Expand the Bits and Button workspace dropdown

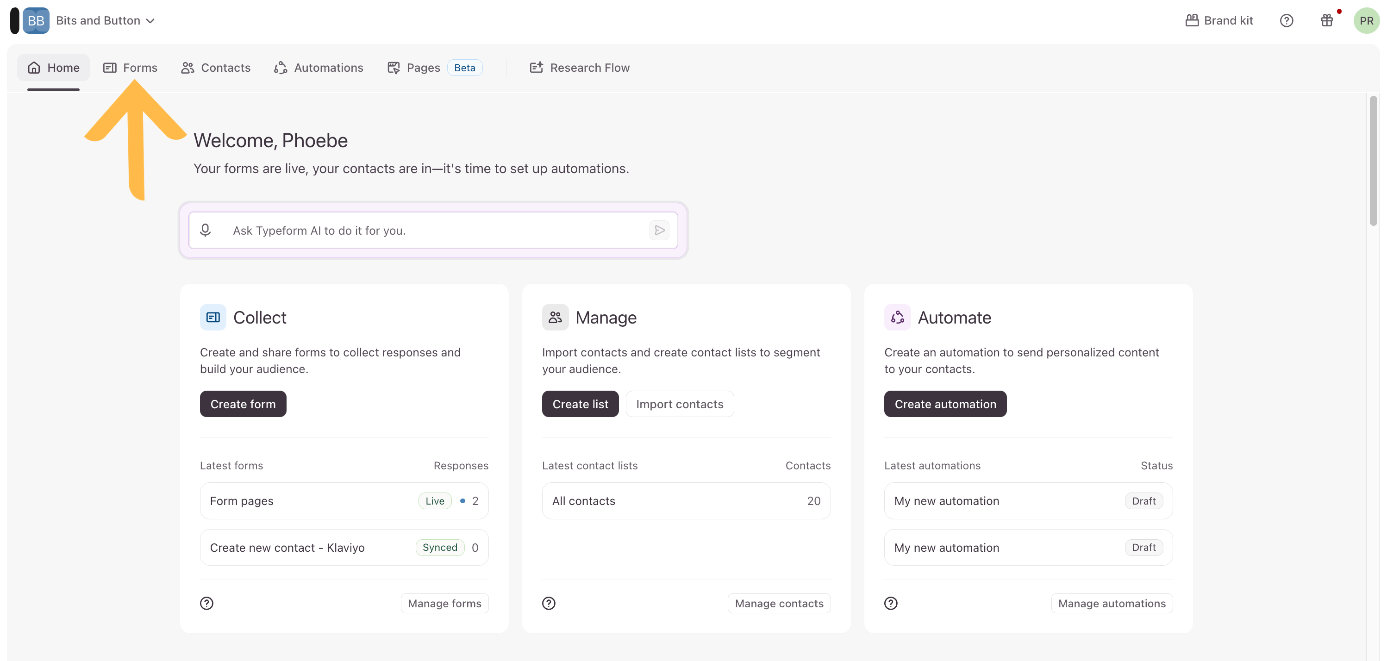coord(106,20)
